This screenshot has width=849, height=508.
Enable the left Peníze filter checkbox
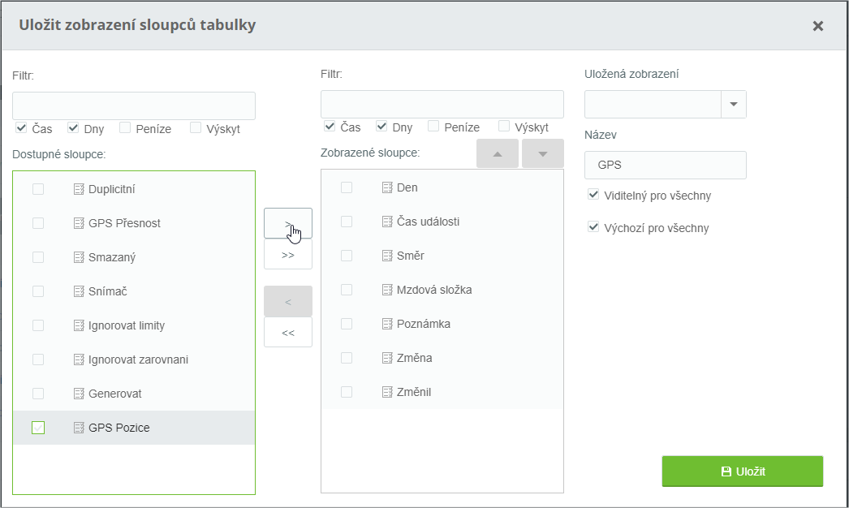(125, 127)
